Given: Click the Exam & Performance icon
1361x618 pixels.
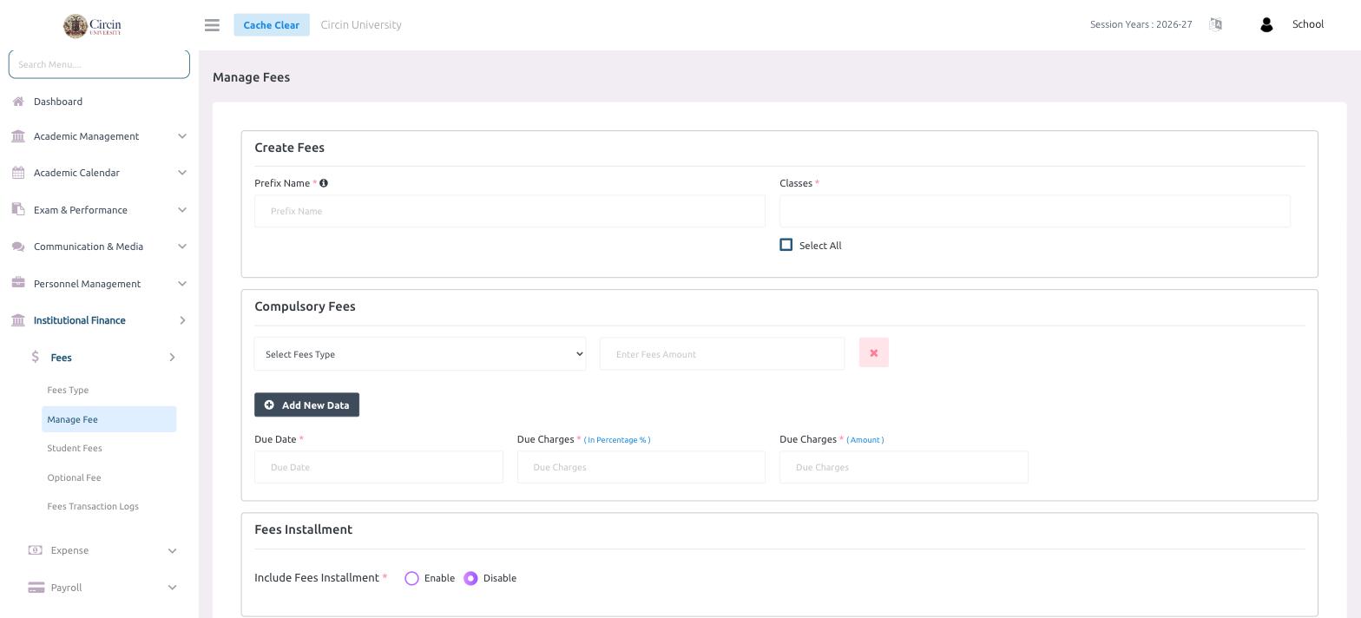Looking at the screenshot, I should click(18, 209).
